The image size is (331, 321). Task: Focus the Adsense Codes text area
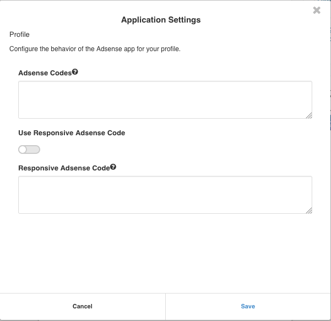pyautogui.click(x=165, y=99)
